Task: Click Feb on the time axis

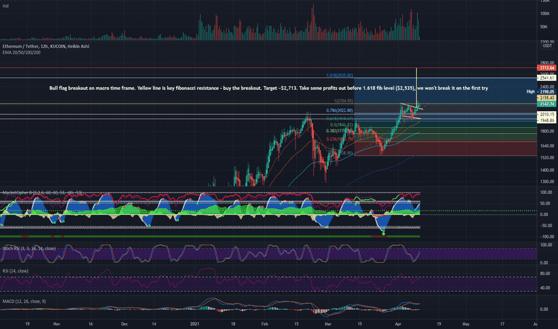Action: [265, 324]
